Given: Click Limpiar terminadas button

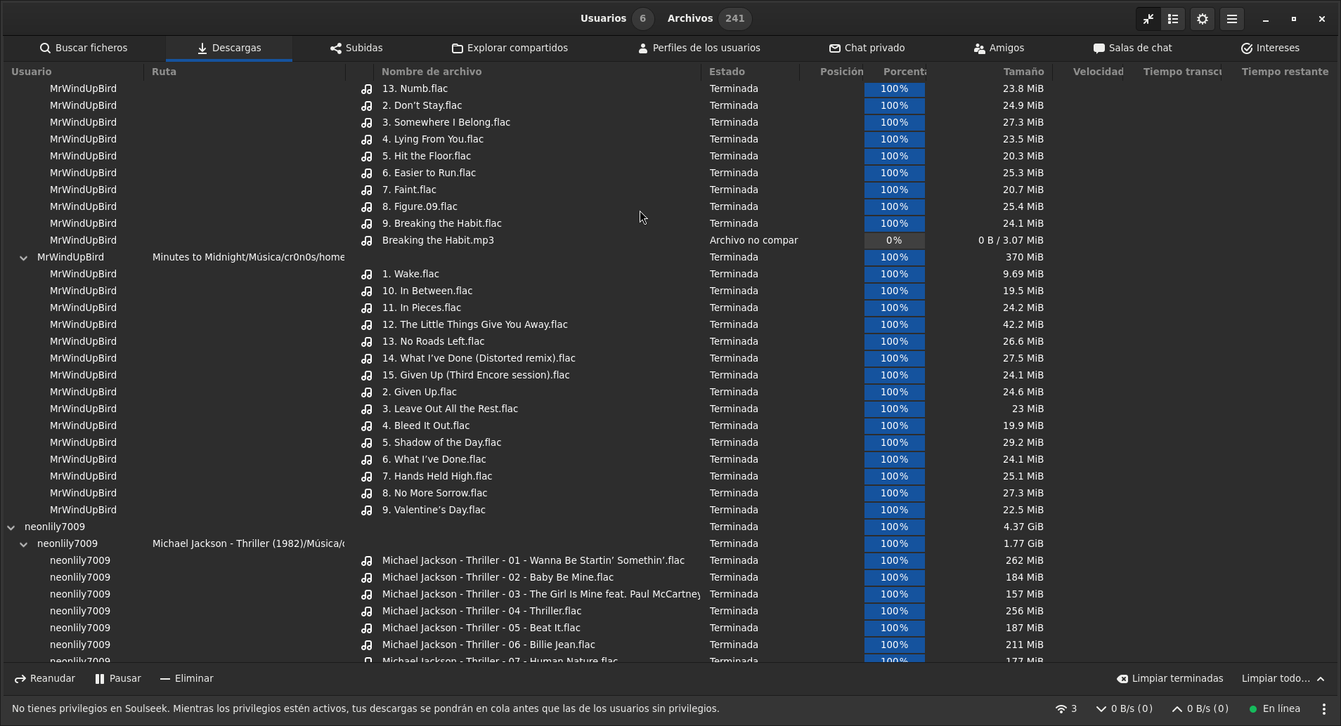Looking at the screenshot, I should click(1170, 678).
